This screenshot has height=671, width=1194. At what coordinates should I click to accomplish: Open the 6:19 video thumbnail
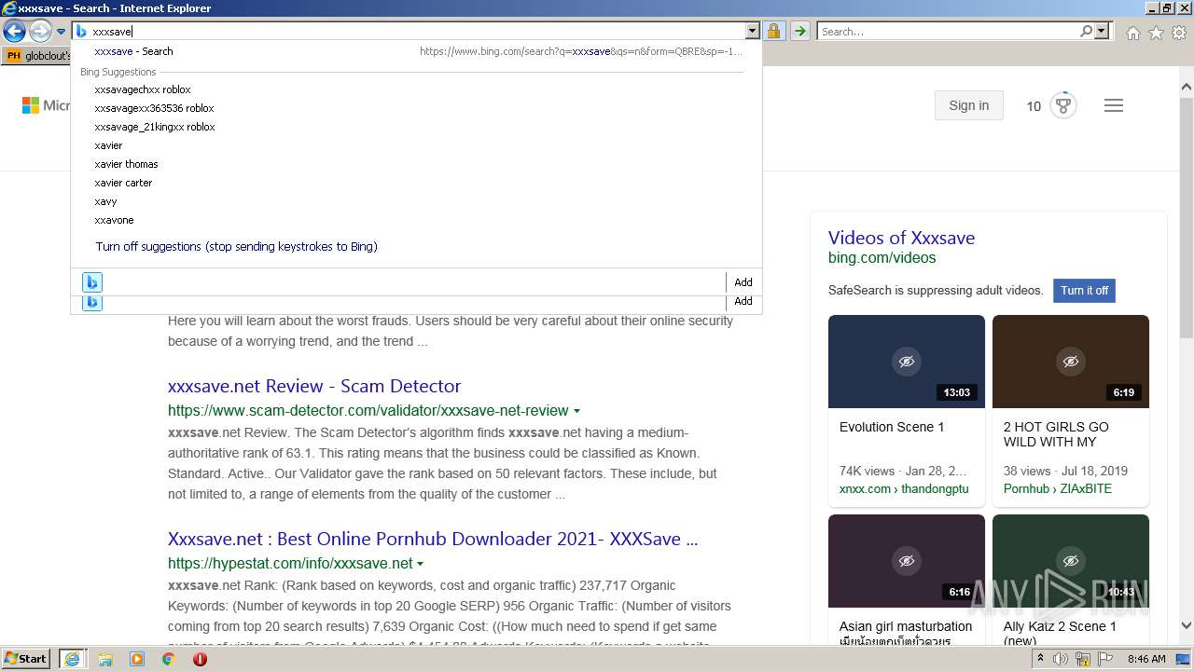pyautogui.click(x=1071, y=362)
